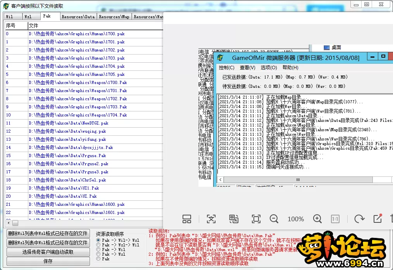
Task: Click the text recognition (OCR) icon
Action: pos(211,219)
